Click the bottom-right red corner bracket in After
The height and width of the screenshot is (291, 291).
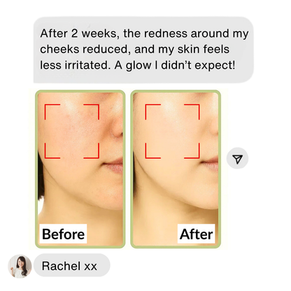point(192,151)
